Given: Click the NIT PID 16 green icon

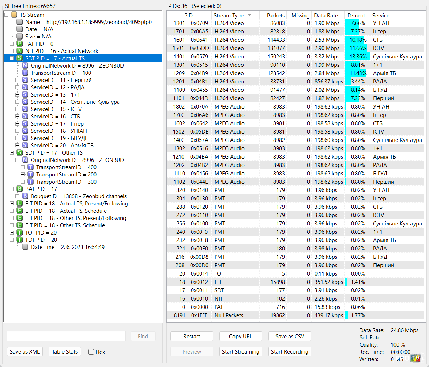Looking at the screenshot, I should point(20,51).
